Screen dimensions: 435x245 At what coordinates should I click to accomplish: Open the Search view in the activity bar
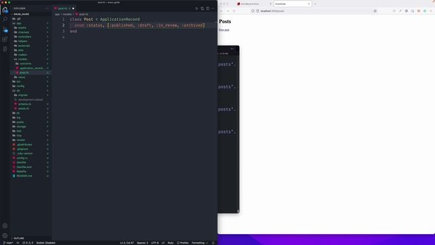5,19
